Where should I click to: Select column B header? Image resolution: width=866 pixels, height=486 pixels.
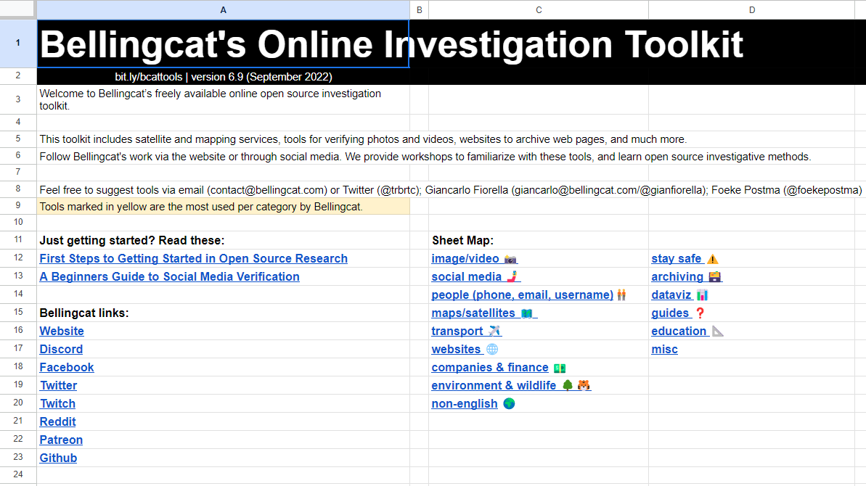click(x=419, y=10)
